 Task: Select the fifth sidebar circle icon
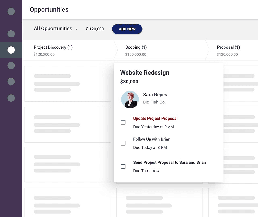11,82
